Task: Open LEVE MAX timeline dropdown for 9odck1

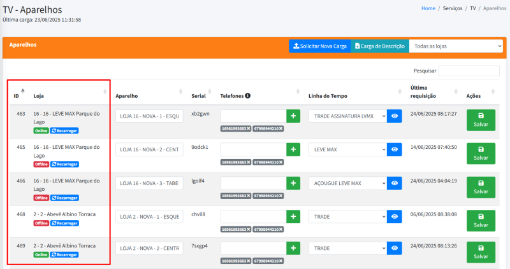Action: click(347, 149)
